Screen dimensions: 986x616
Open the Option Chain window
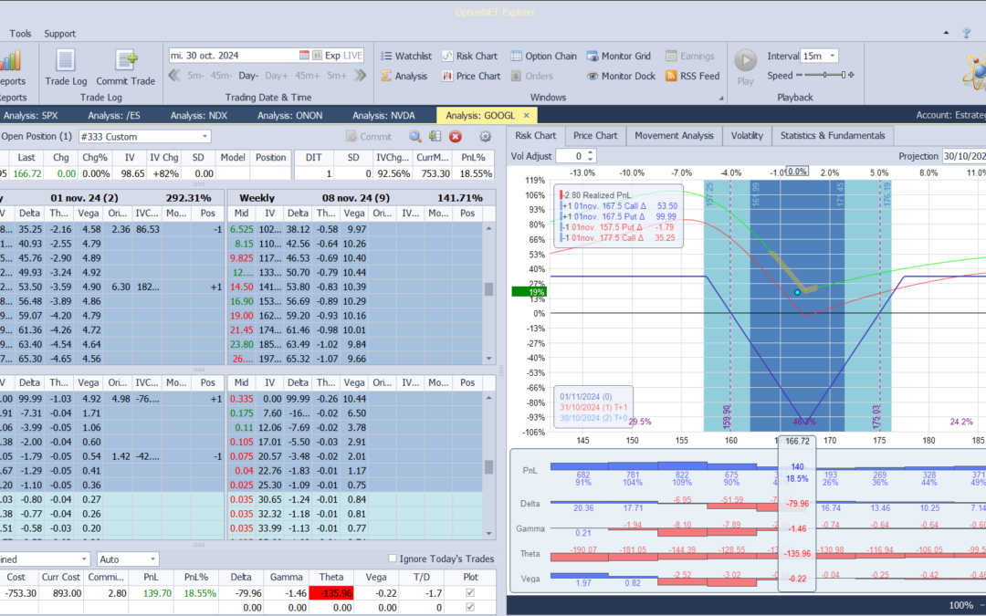pyautogui.click(x=543, y=56)
